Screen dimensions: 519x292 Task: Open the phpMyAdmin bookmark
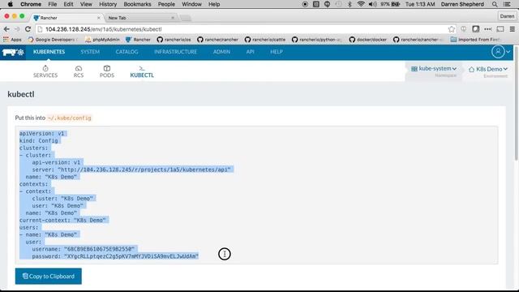click(102, 40)
